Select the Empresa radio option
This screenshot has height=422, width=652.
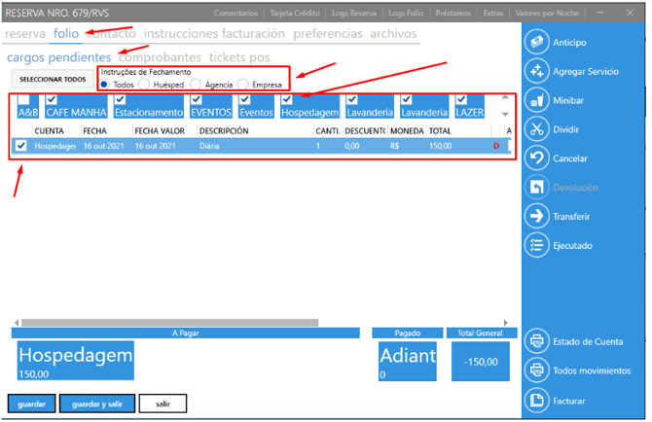[x=243, y=85]
